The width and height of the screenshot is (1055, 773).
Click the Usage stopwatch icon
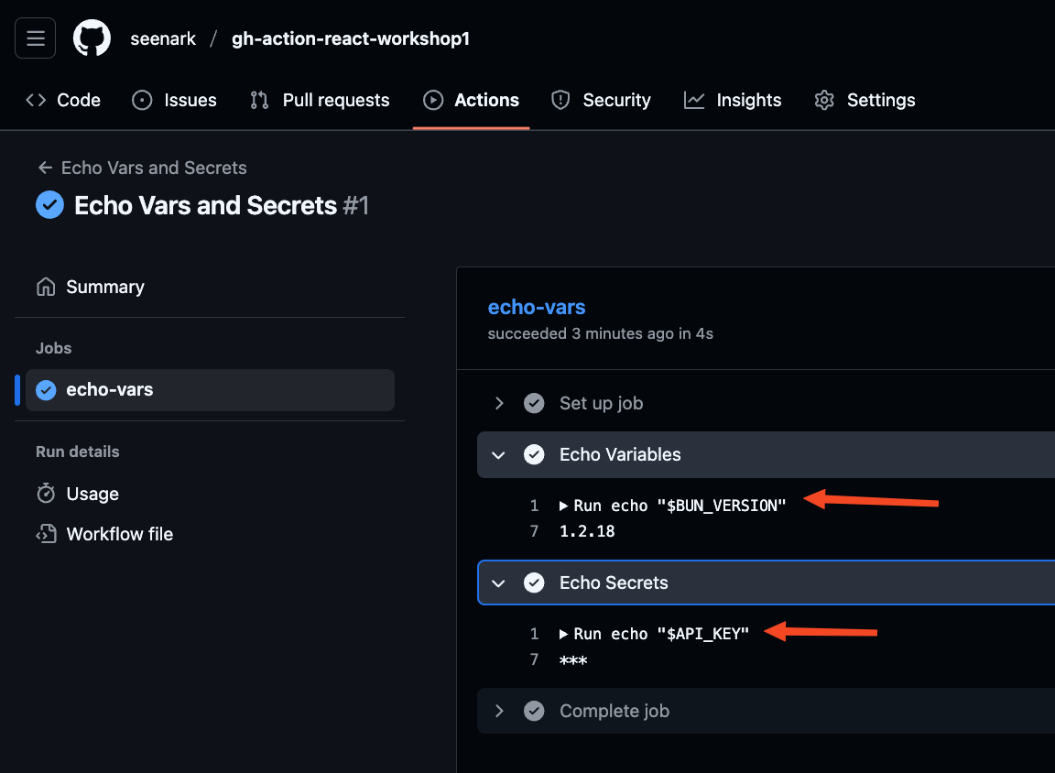pyautogui.click(x=46, y=494)
